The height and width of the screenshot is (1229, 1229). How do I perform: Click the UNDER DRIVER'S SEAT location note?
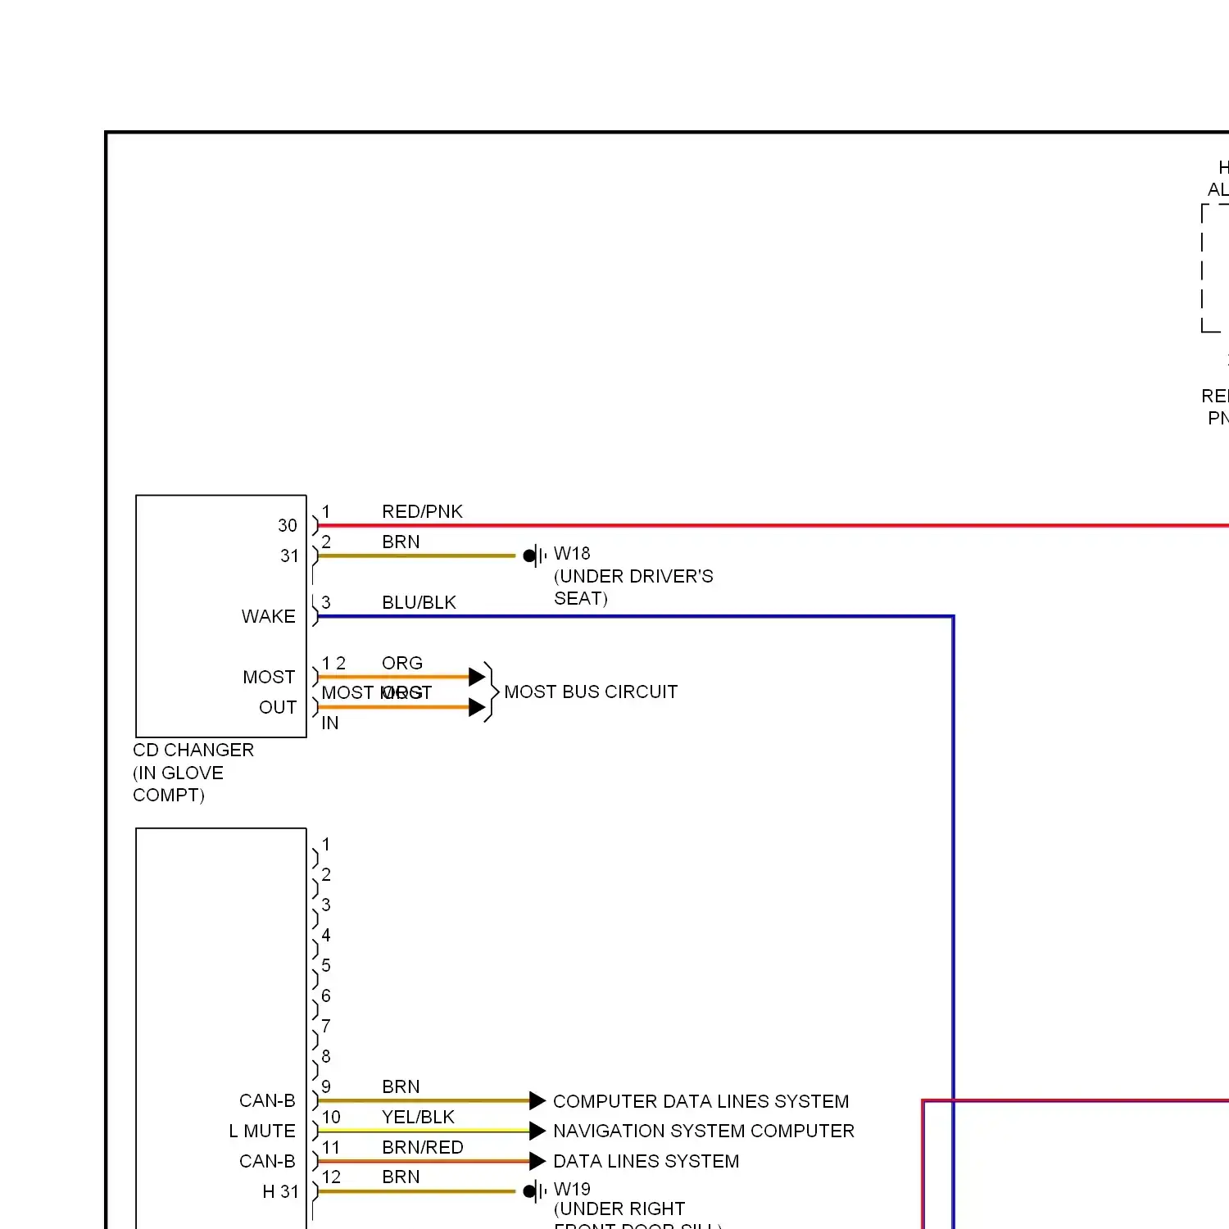pos(633,587)
